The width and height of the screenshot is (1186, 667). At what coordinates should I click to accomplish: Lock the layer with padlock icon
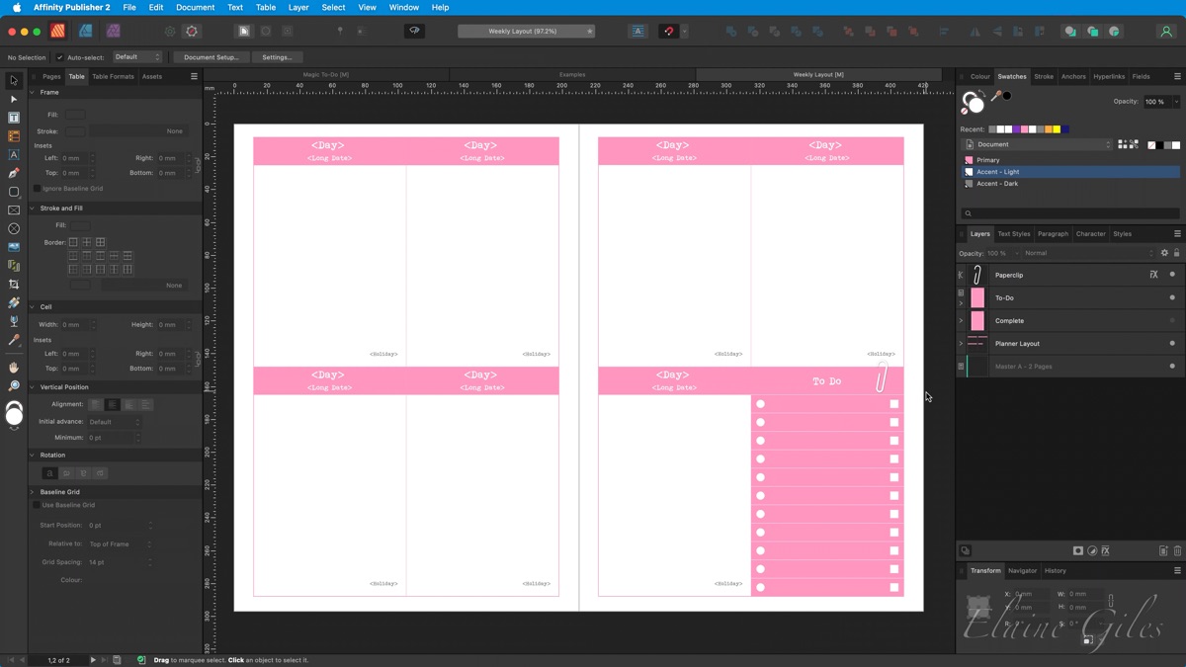coord(1176,253)
